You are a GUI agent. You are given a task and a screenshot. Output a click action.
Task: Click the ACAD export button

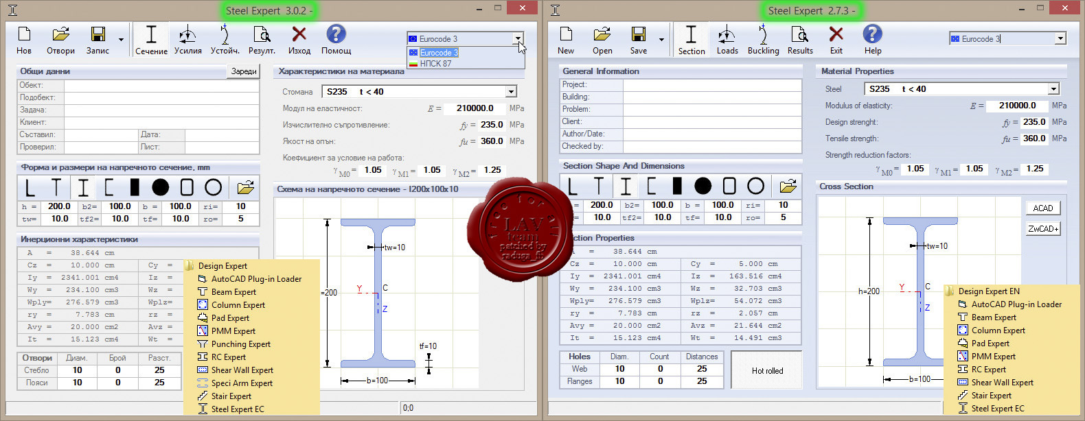(1043, 208)
